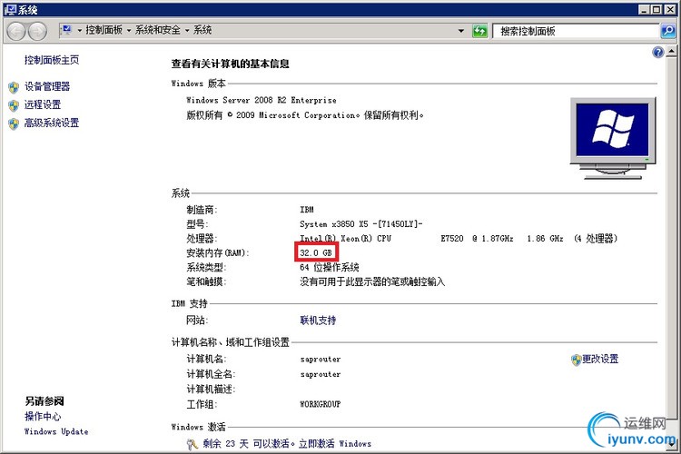Click 立即激活 Windows activation link

(x=335, y=444)
